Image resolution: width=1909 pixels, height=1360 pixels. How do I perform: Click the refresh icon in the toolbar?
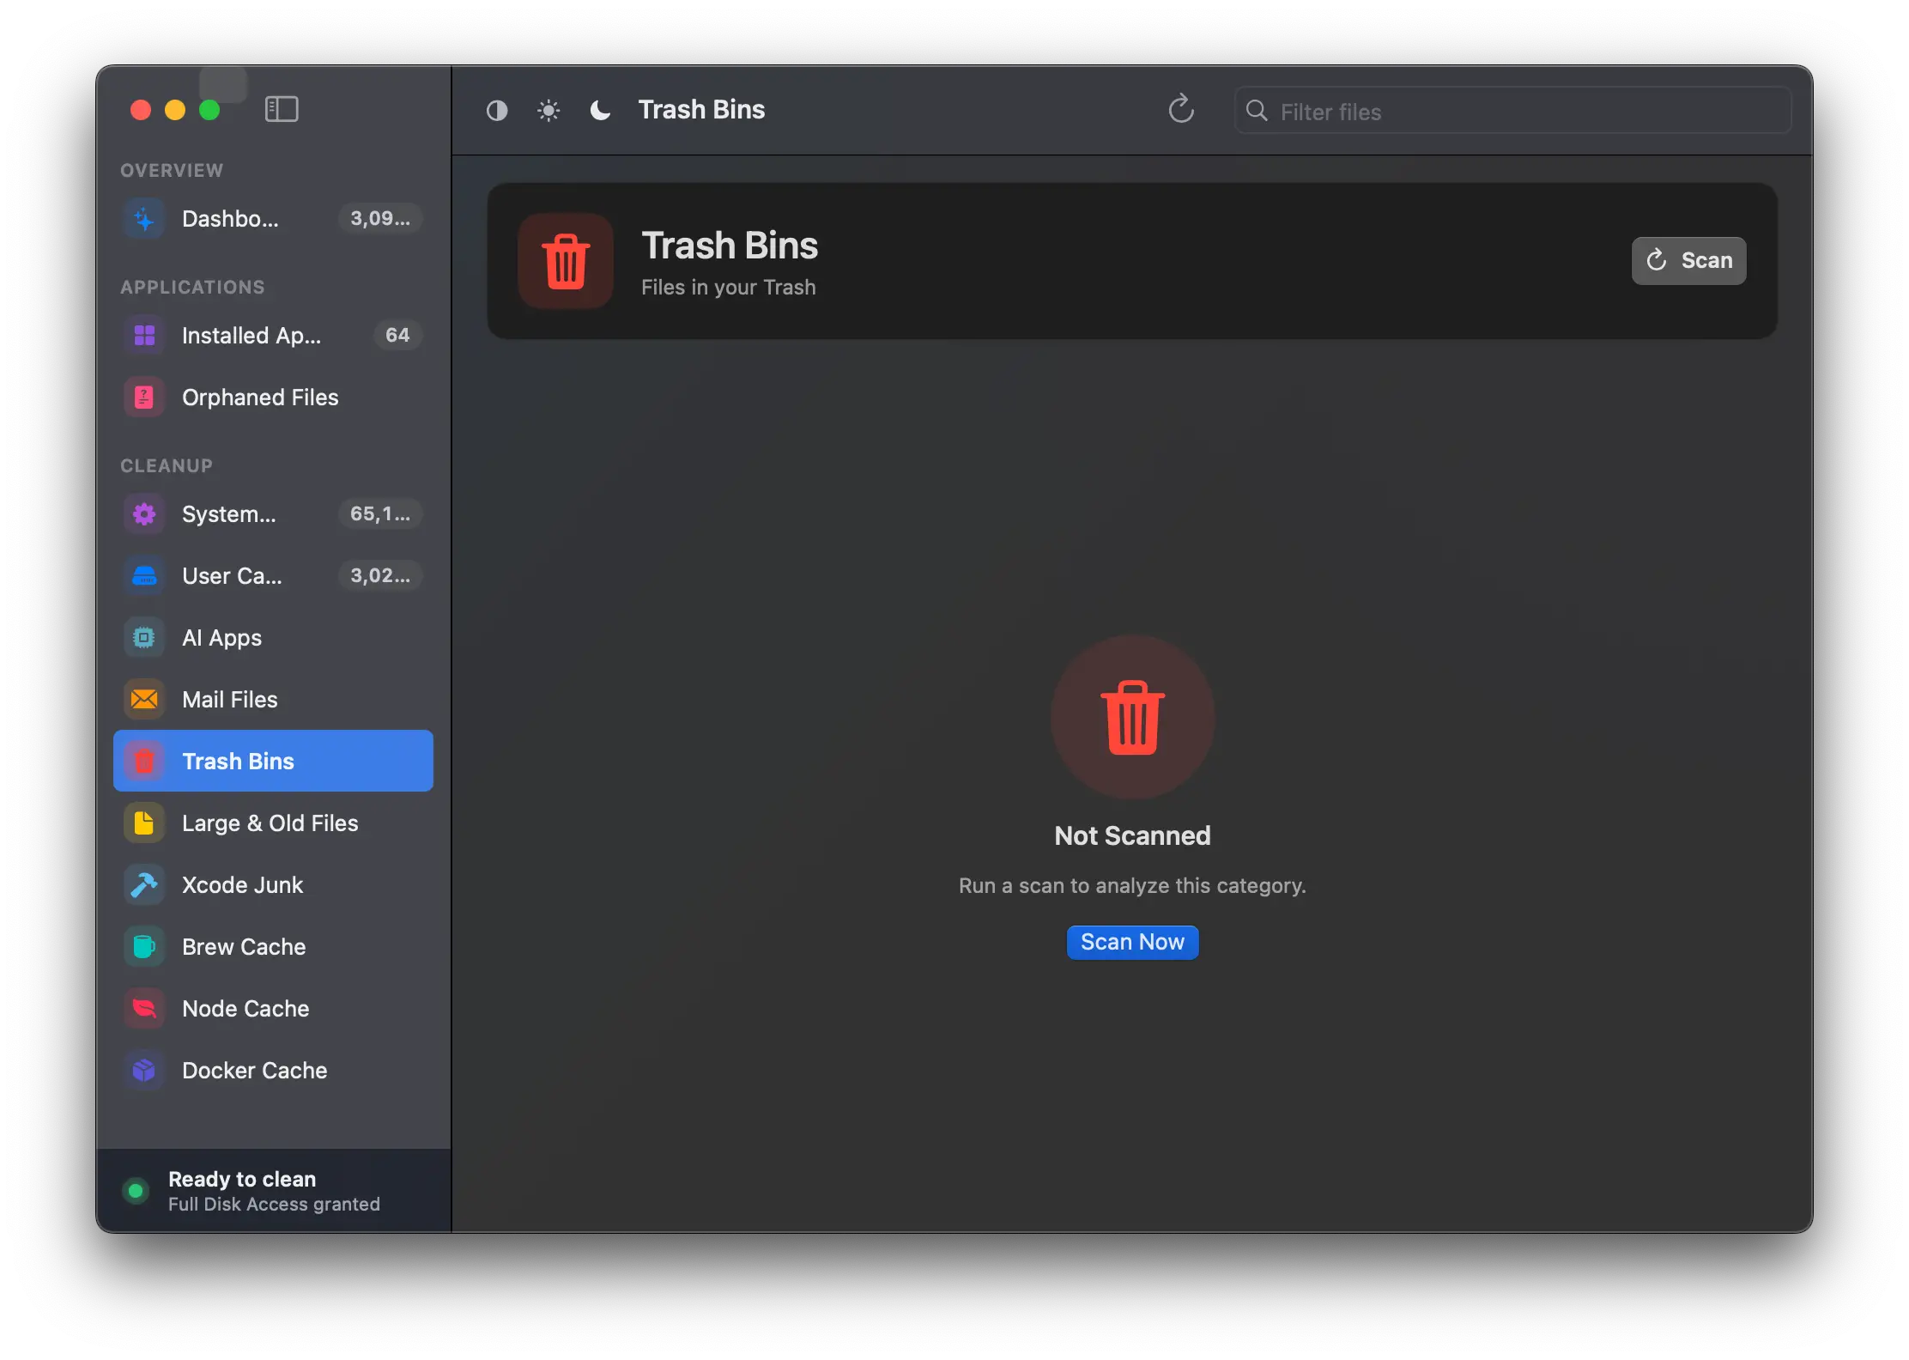click(x=1181, y=109)
